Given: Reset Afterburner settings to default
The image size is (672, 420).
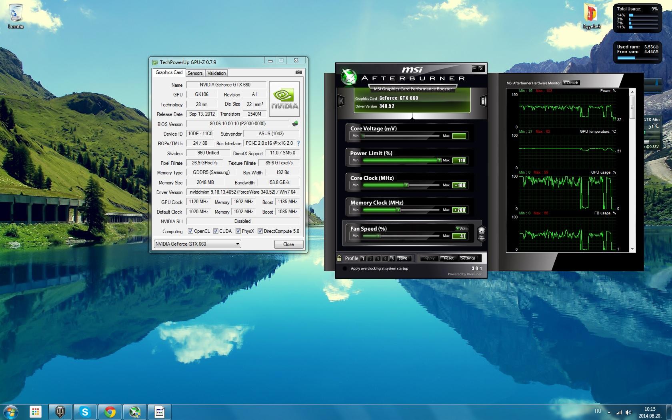Looking at the screenshot, I should click(x=449, y=258).
